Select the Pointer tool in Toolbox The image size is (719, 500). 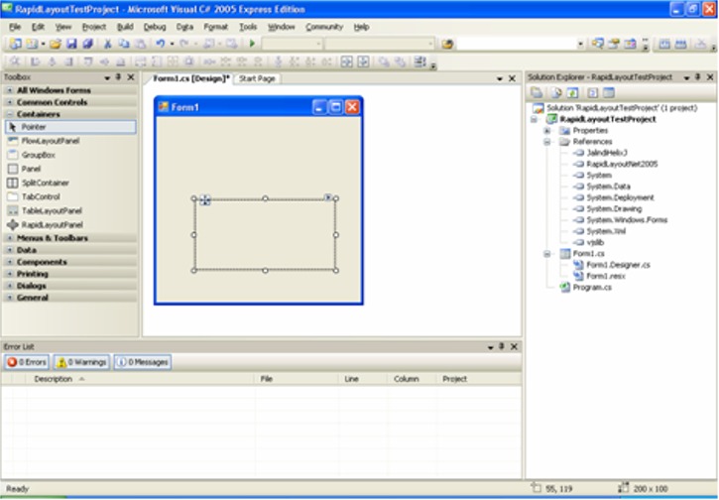[70, 127]
